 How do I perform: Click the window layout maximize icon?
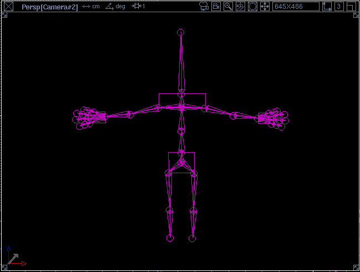pos(351,7)
